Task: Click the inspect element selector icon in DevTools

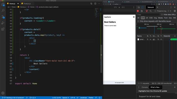Action: 139,7
